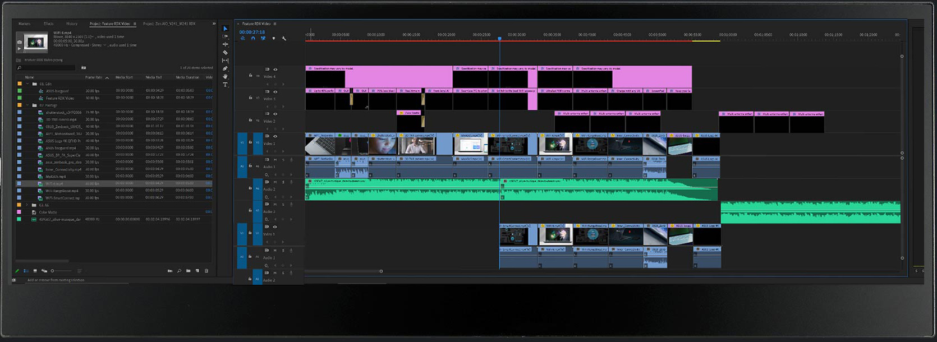
Task: Select the MyASUS.mp4 item row
Action: [115, 176]
